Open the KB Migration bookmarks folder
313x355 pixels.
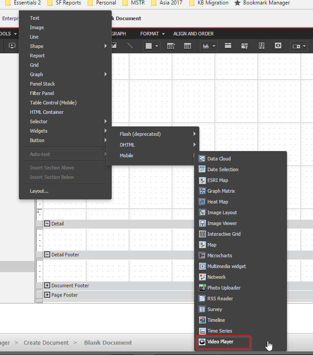coord(209,3)
